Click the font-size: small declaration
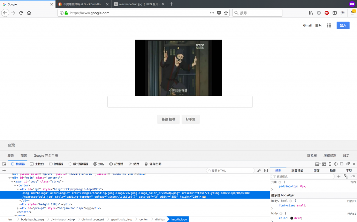The width and height of the screenshot is (357, 222). pos(293,205)
